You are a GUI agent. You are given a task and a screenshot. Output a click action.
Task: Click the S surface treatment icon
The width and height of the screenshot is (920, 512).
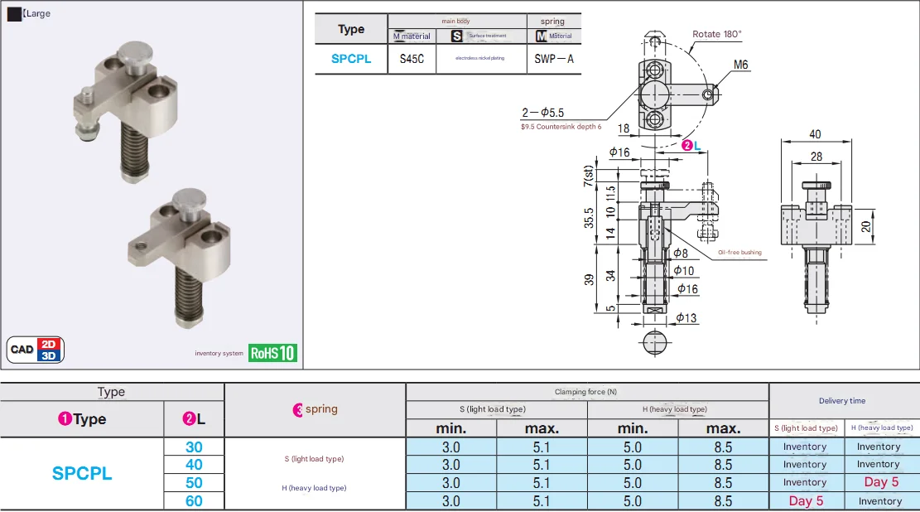[456, 36]
